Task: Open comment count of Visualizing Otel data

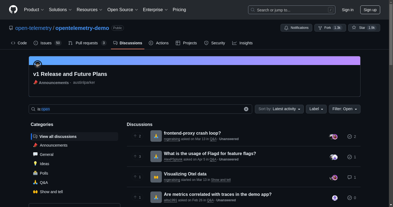Action: pyautogui.click(x=352, y=177)
